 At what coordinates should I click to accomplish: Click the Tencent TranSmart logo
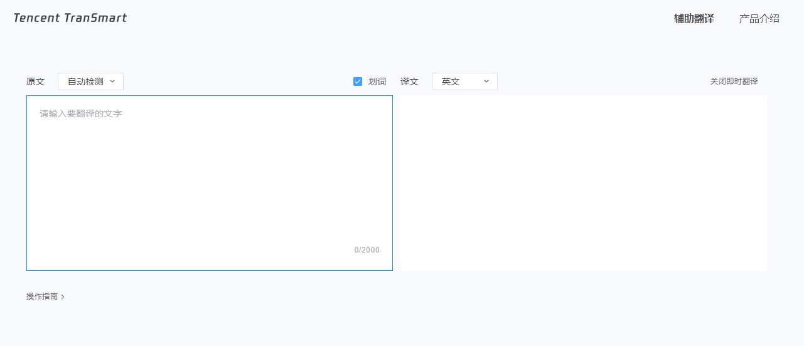point(70,18)
